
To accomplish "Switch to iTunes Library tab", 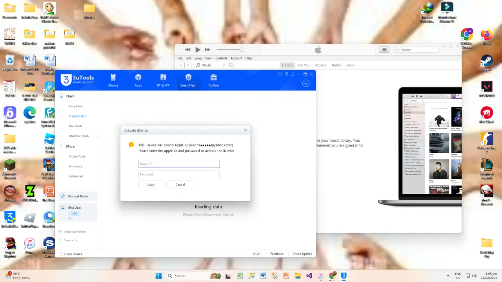I will point(287,65).
